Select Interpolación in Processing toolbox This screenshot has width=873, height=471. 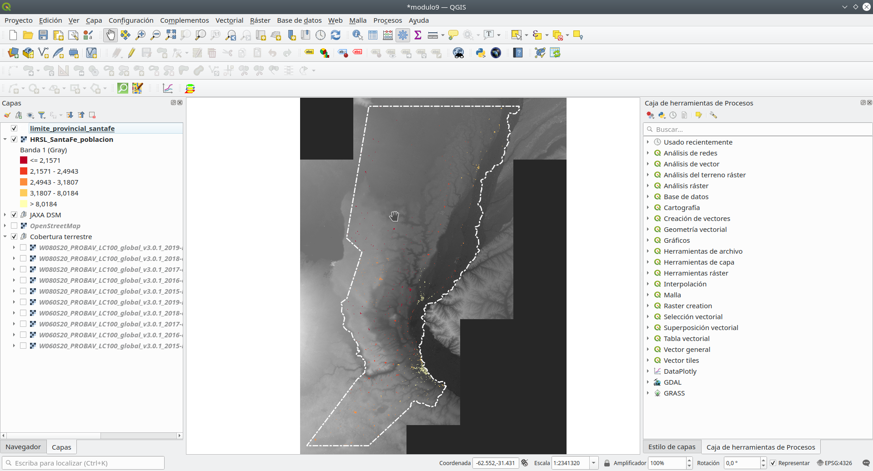pyautogui.click(x=685, y=284)
